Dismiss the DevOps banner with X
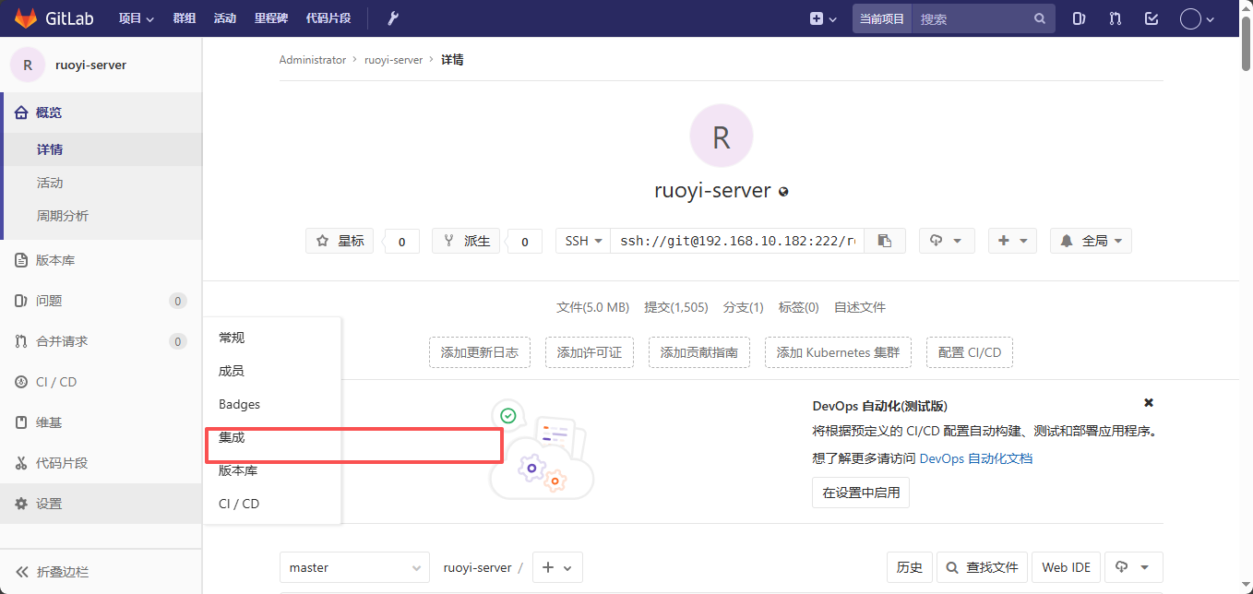The width and height of the screenshot is (1253, 594). [1149, 403]
